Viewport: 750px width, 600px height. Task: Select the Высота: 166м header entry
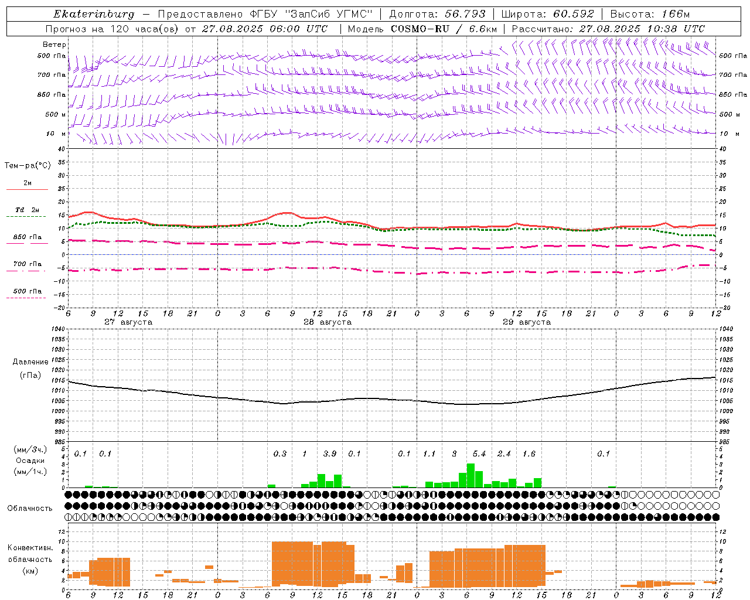(x=650, y=14)
